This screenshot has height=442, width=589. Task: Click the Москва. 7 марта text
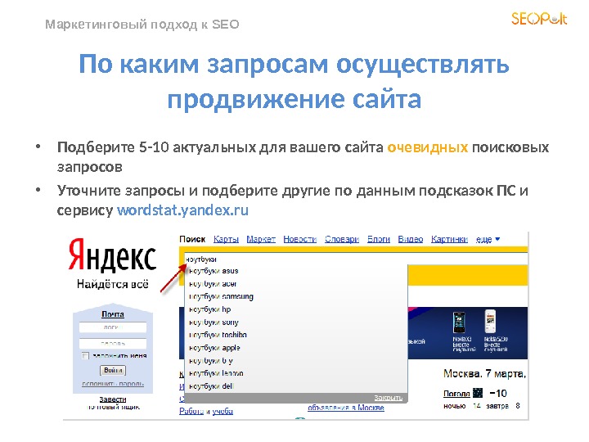tap(484, 373)
